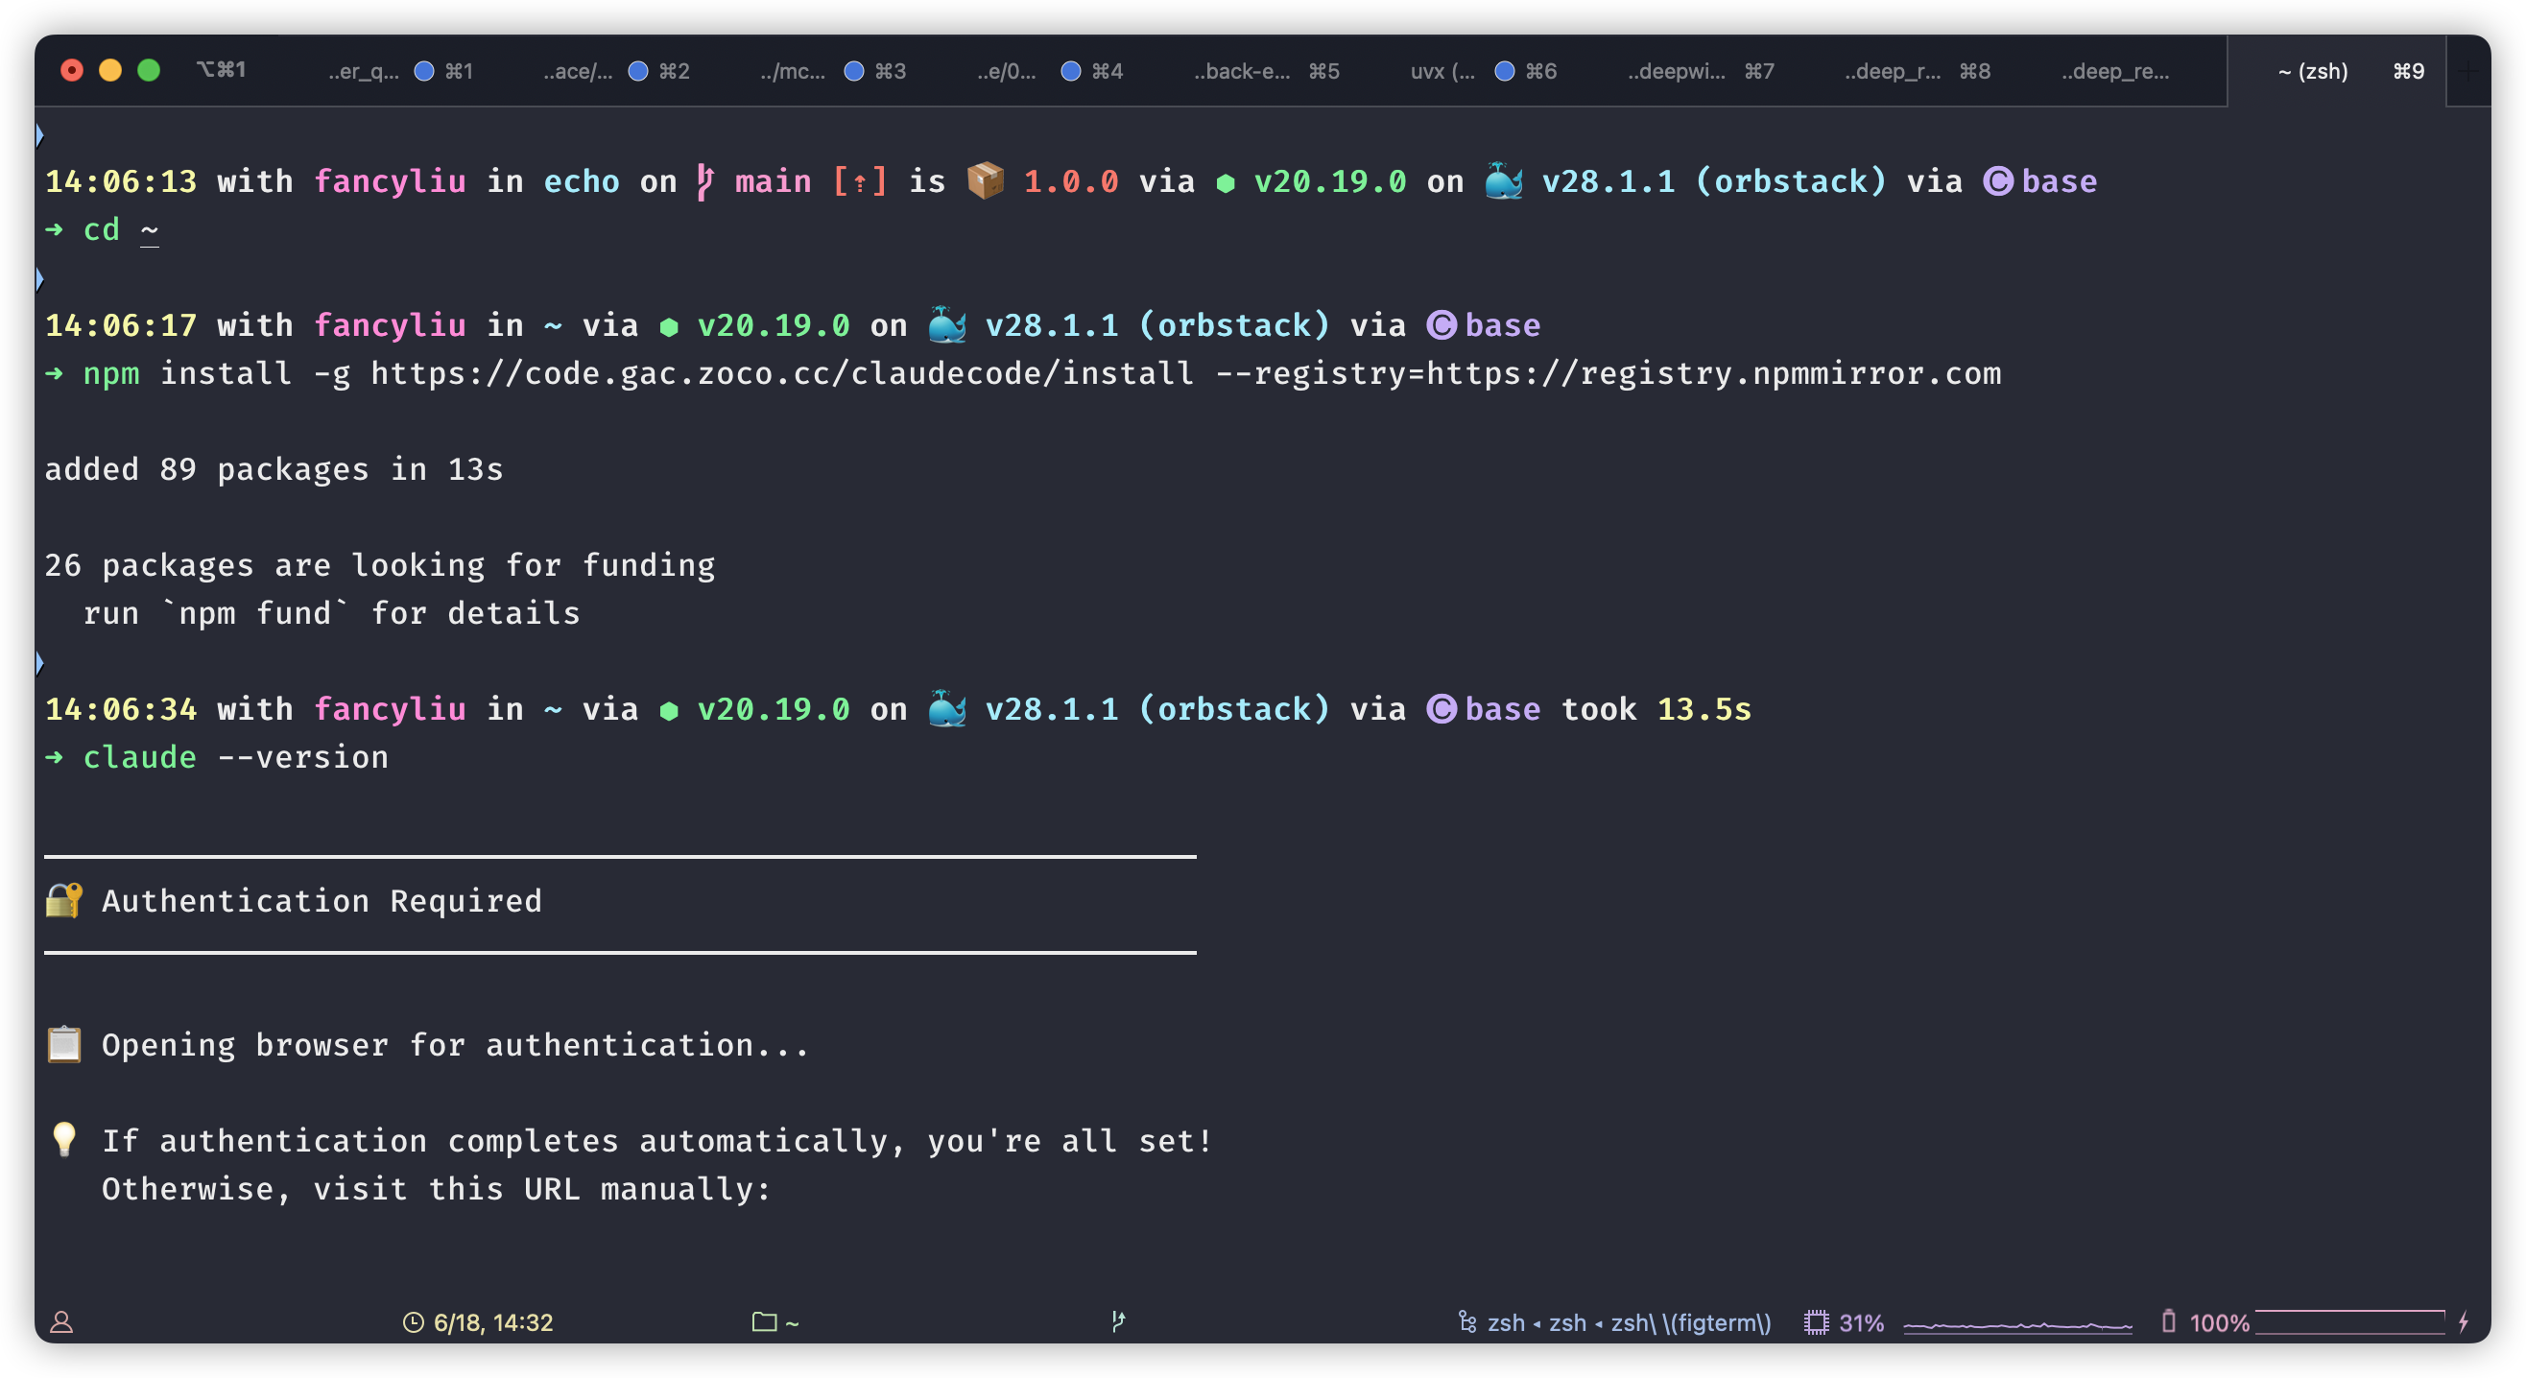Click the charging lightning bolt icon
Viewport: 2526px width, 1378px height.
tap(2464, 1322)
